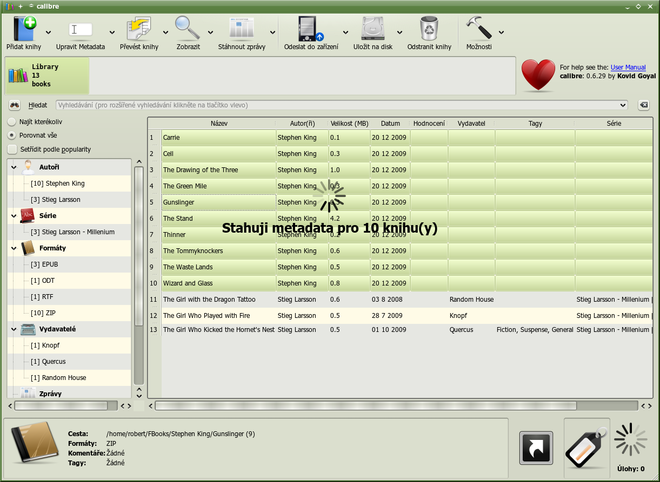
Task: Select the Library bookshelf location
Action: click(x=46, y=76)
